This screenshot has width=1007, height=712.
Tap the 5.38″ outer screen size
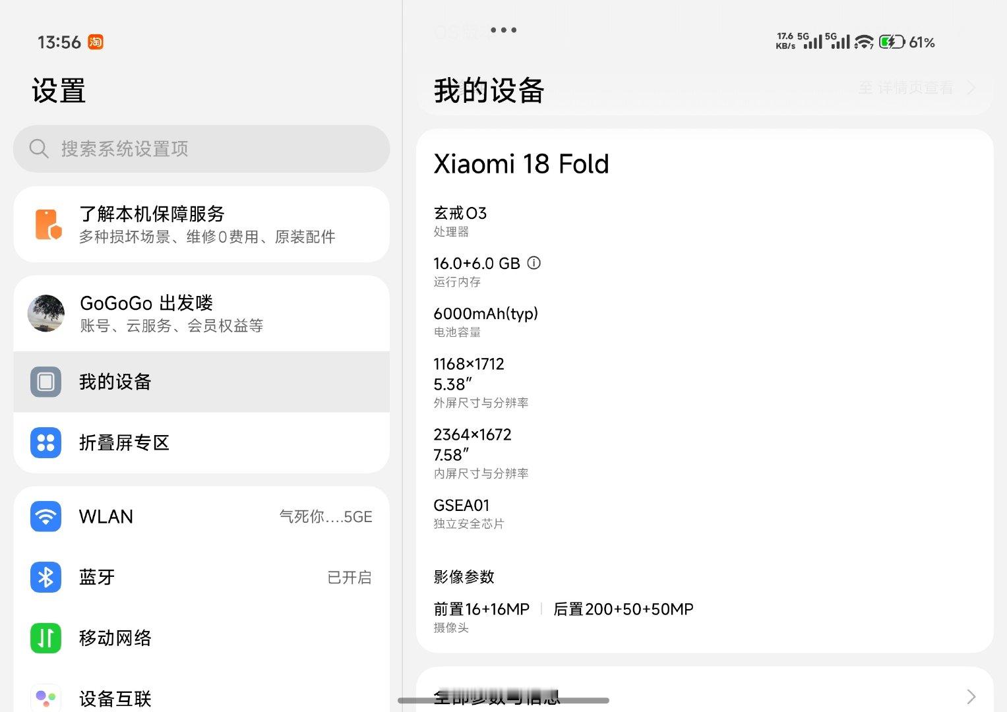pyautogui.click(x=452, y=384)
